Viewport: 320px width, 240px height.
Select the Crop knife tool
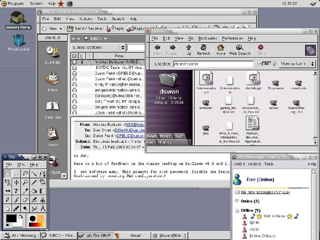click(34, 182)
